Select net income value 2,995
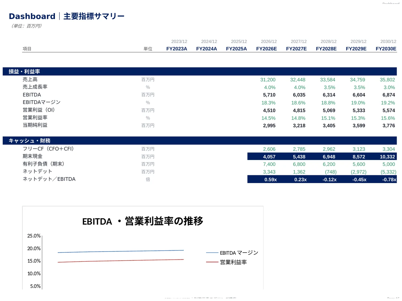 click(269, 126)
